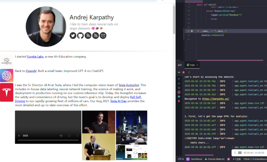Image resolution: width=267 pixels, height=162 pixels.
Task: Grab the drag handle on the recording widget
Action: (x=235, y=153)
